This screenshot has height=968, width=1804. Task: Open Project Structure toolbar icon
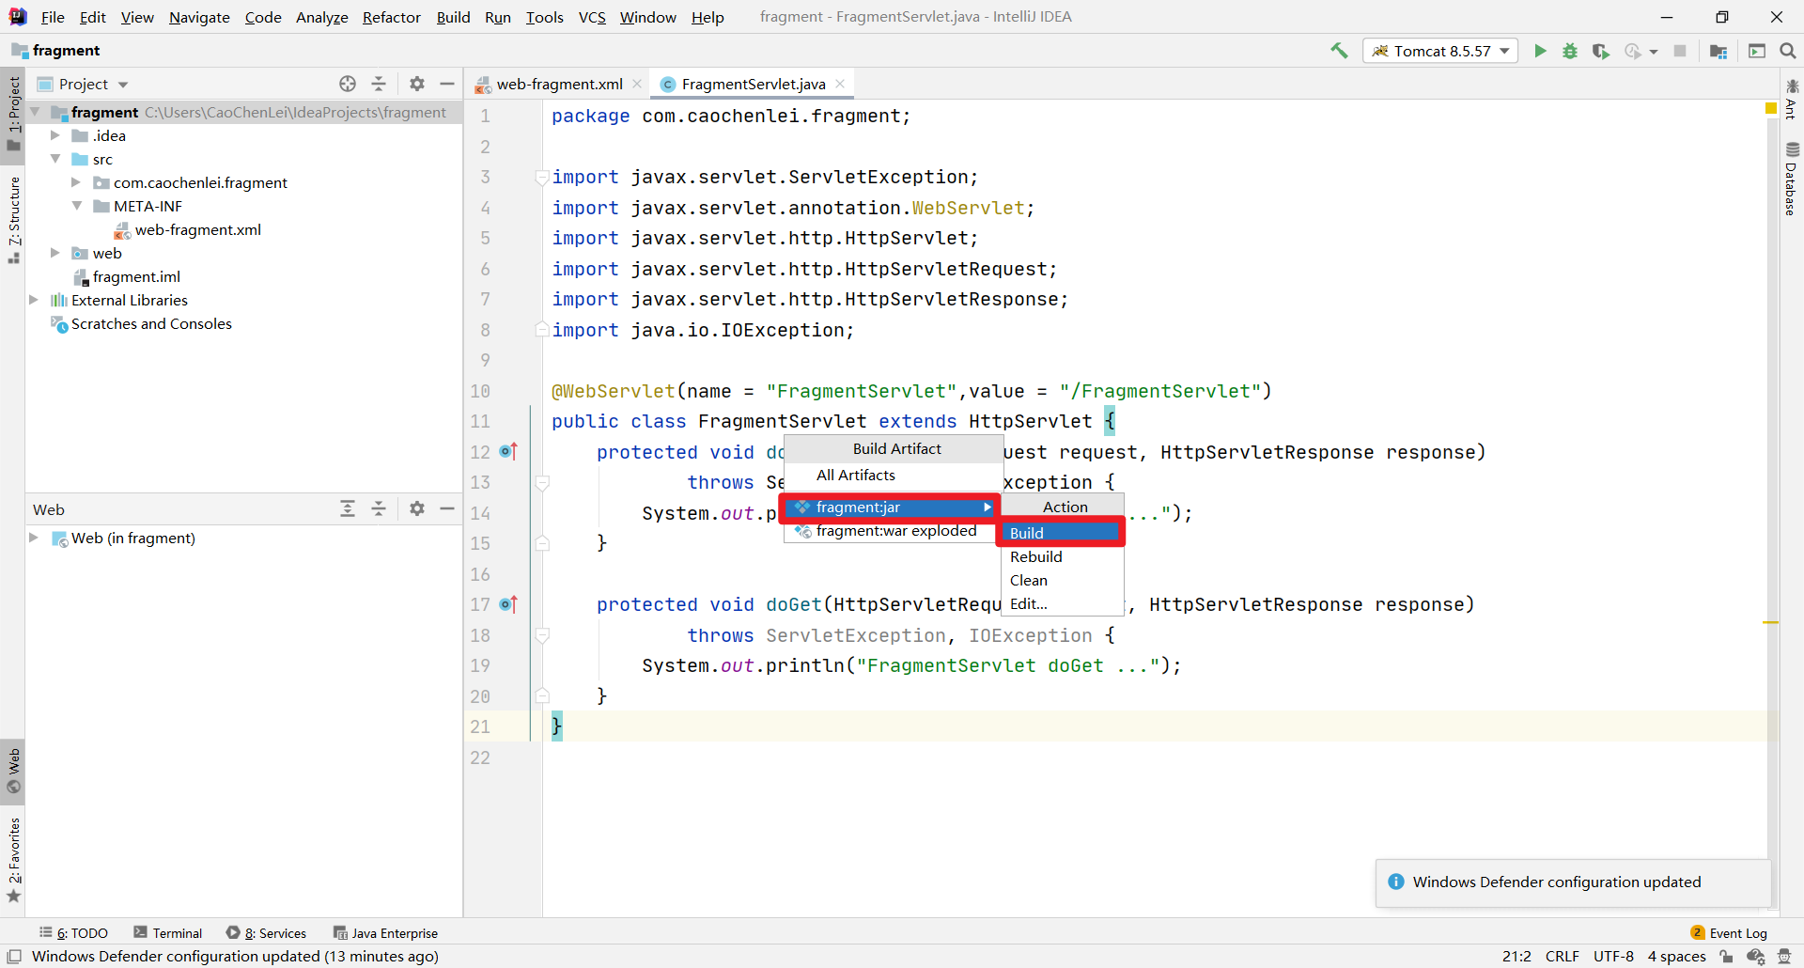[x=1718, y=51]
